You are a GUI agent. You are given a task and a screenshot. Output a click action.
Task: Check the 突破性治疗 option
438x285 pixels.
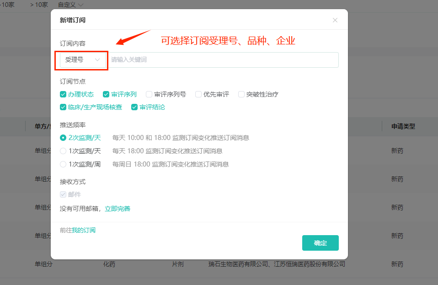tap(241, 94)
